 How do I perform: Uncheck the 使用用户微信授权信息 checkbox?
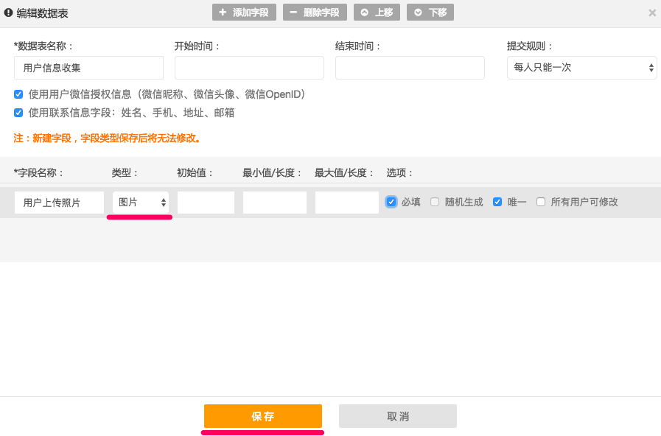pos(18,94)
